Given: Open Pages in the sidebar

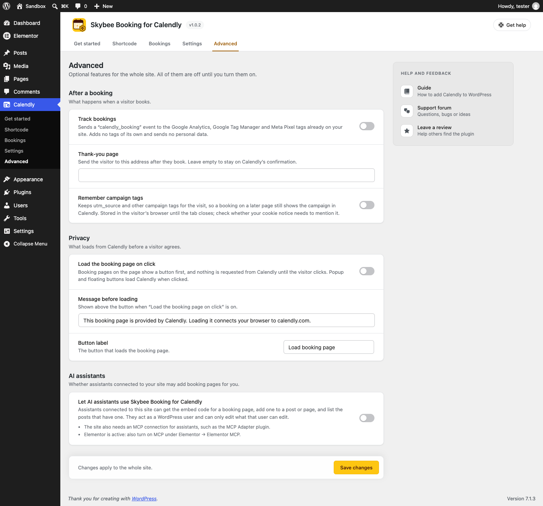Looking at the screenshot, I should [30, 79].
